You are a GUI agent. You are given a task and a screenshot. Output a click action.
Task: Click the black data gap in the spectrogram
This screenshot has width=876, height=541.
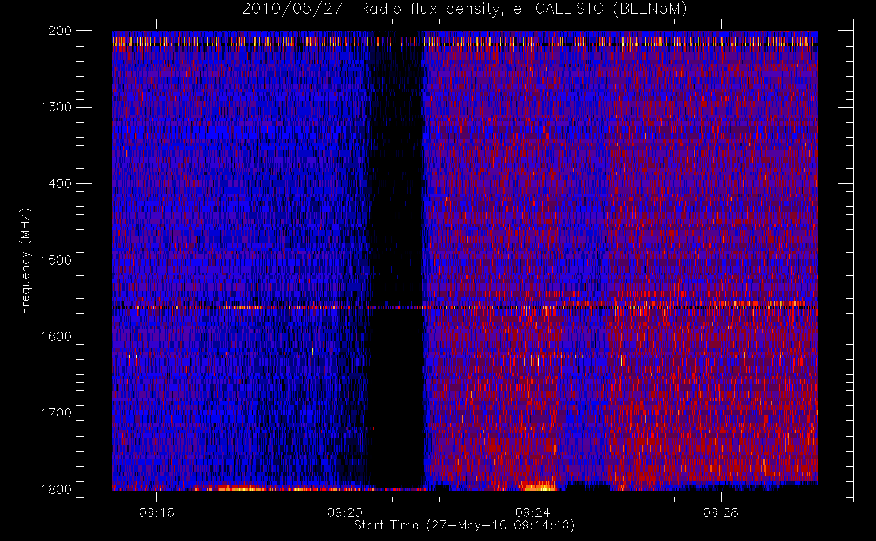coord(396,260)
